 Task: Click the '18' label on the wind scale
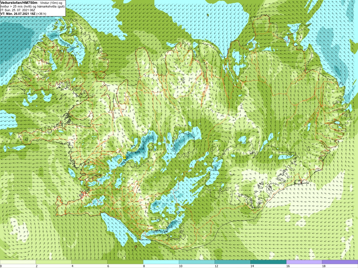click(324, 266)
